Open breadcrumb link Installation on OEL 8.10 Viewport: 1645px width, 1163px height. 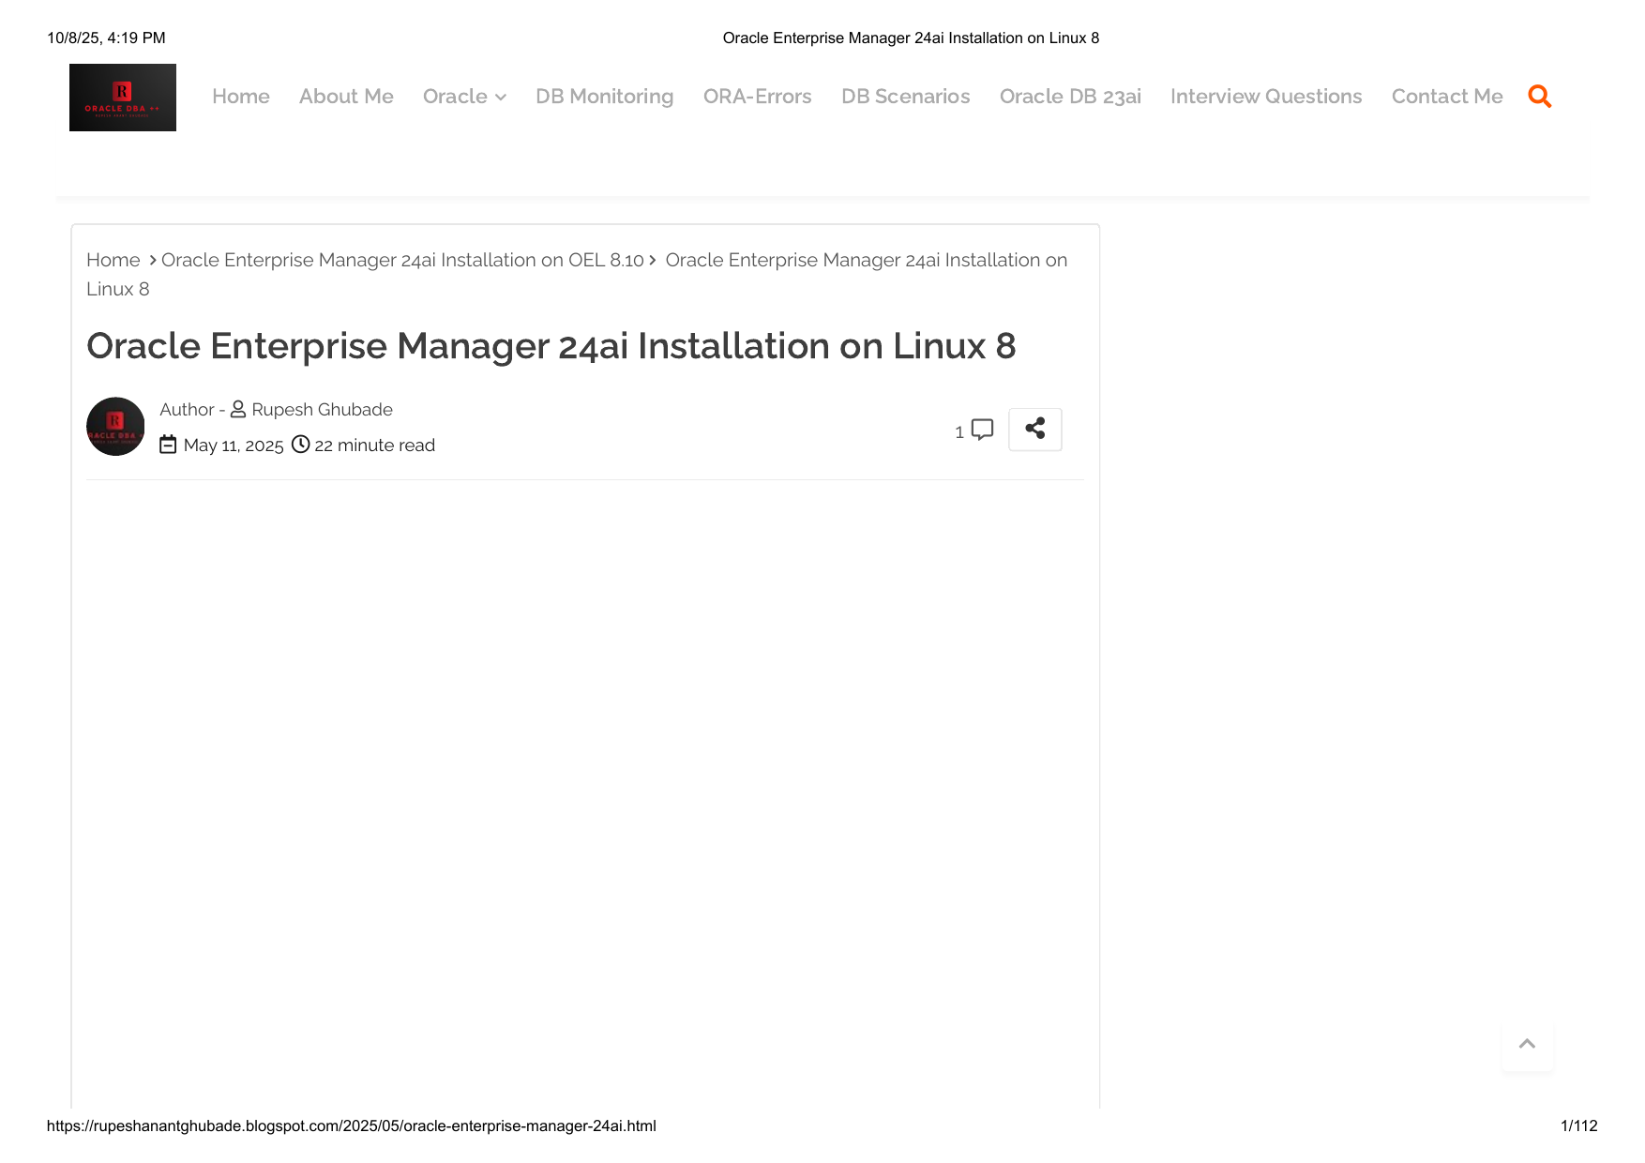tap(402, 260)
